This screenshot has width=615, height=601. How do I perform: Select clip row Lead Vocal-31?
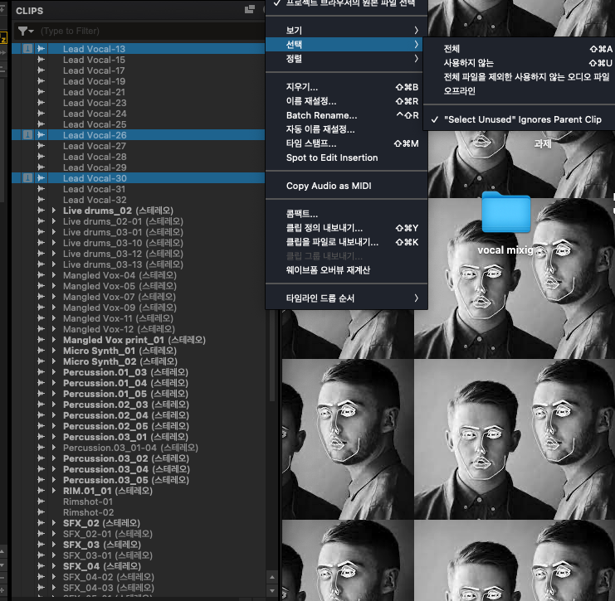click(x=138, y=189)
